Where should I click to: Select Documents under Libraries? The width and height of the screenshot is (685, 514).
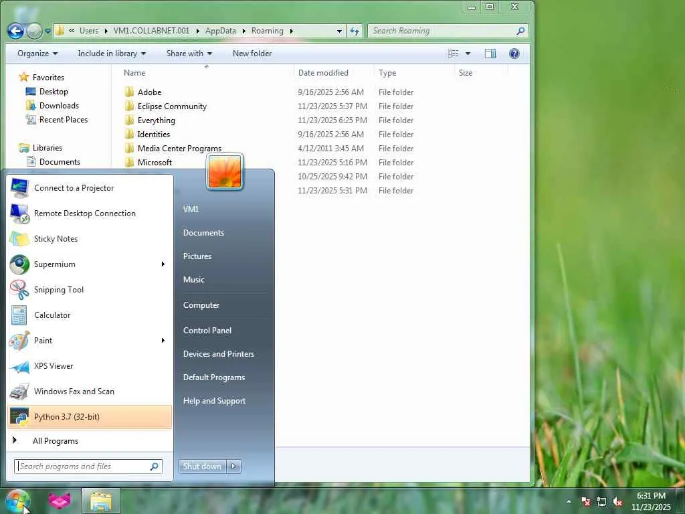[x=60, y=162]
